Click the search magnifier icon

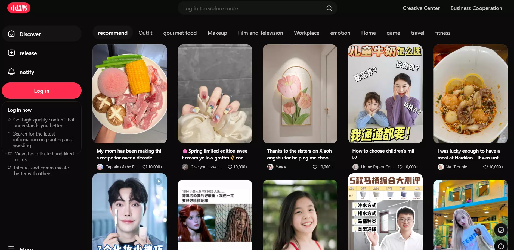click(329, 8)
